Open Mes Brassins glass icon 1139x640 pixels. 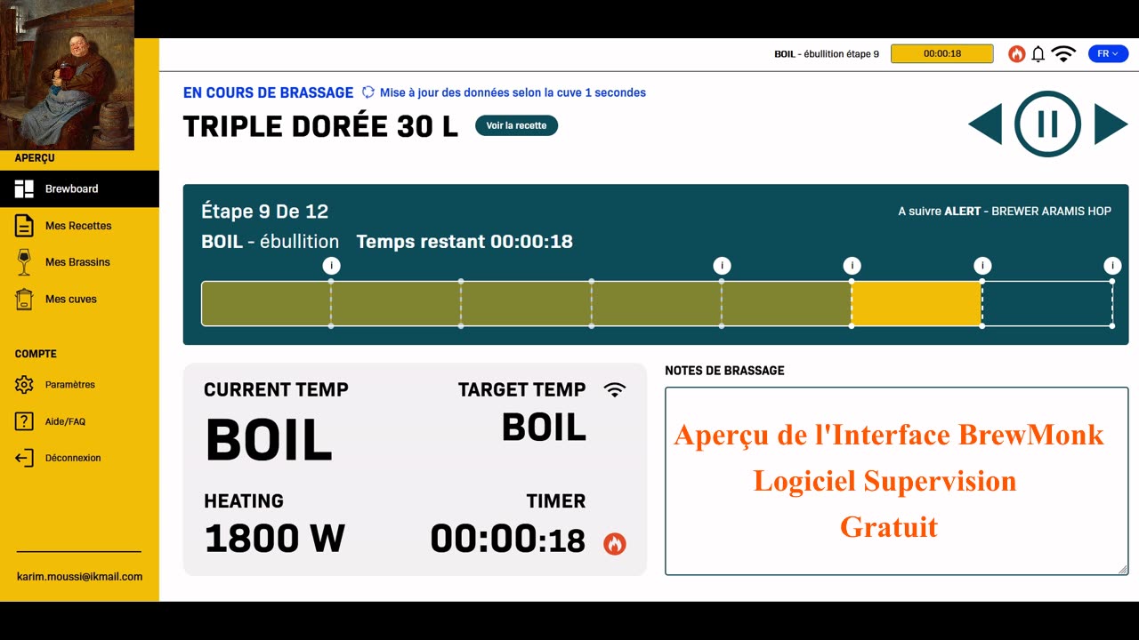(24, 262)
